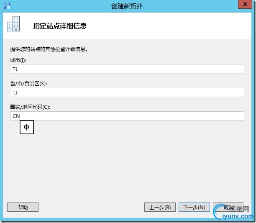Click the 创建新拓扑 window title
This screenshot has width=256, height=223.
point(127,6)
